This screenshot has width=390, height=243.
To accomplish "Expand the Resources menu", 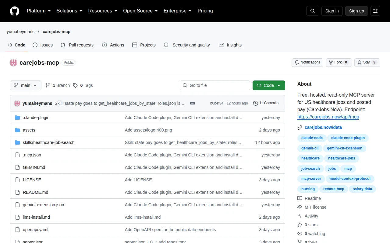I will pos(103,11).
